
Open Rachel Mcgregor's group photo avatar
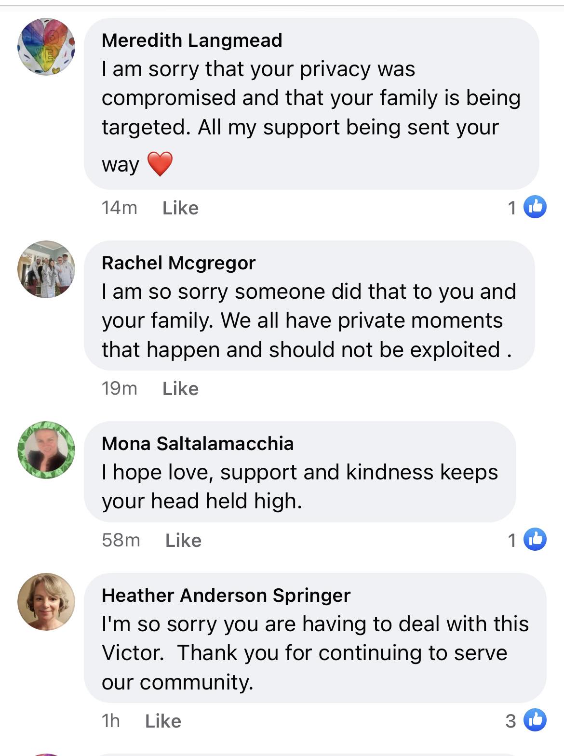tap(46, 269)
